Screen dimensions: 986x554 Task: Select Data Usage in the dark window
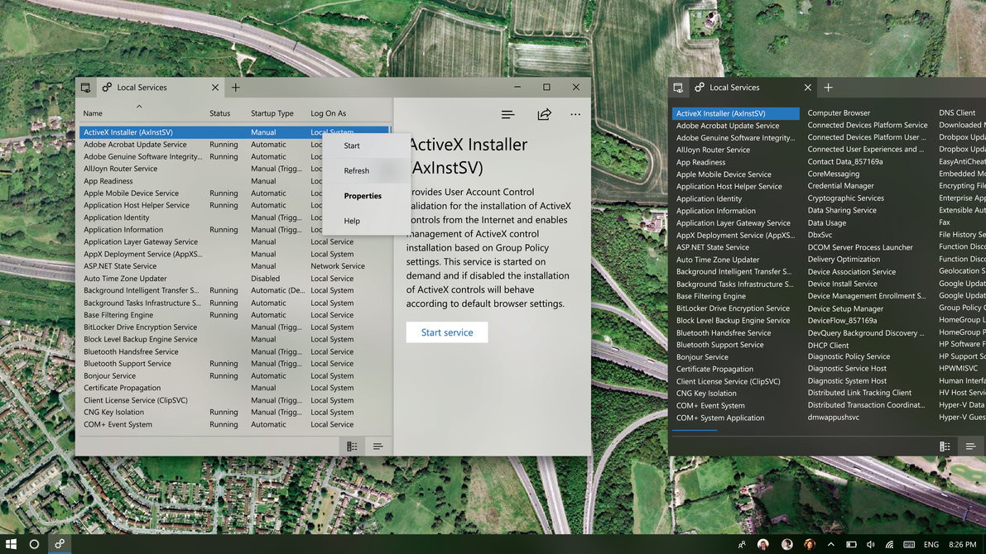826,222
